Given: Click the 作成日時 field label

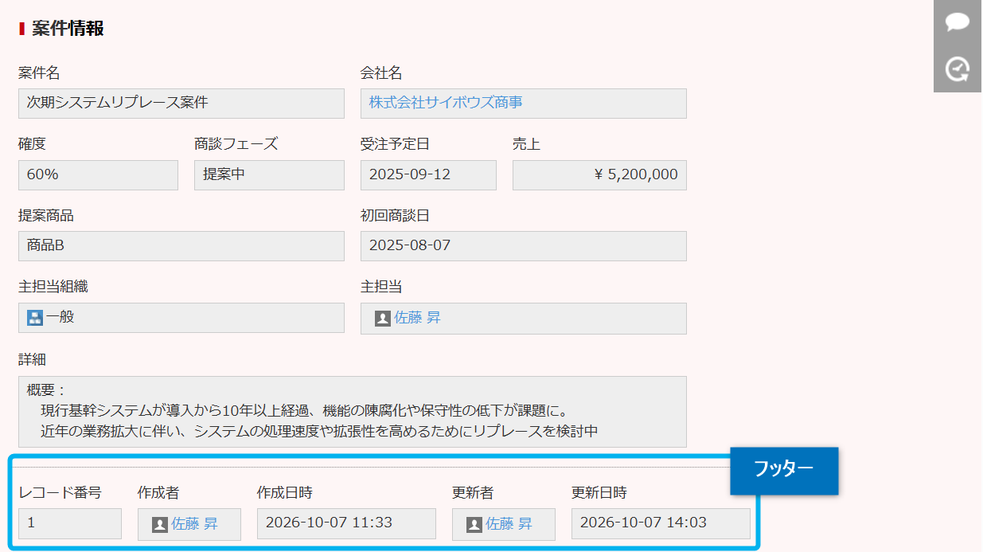Looking at the screenshot, I should [x=285, y=493].
